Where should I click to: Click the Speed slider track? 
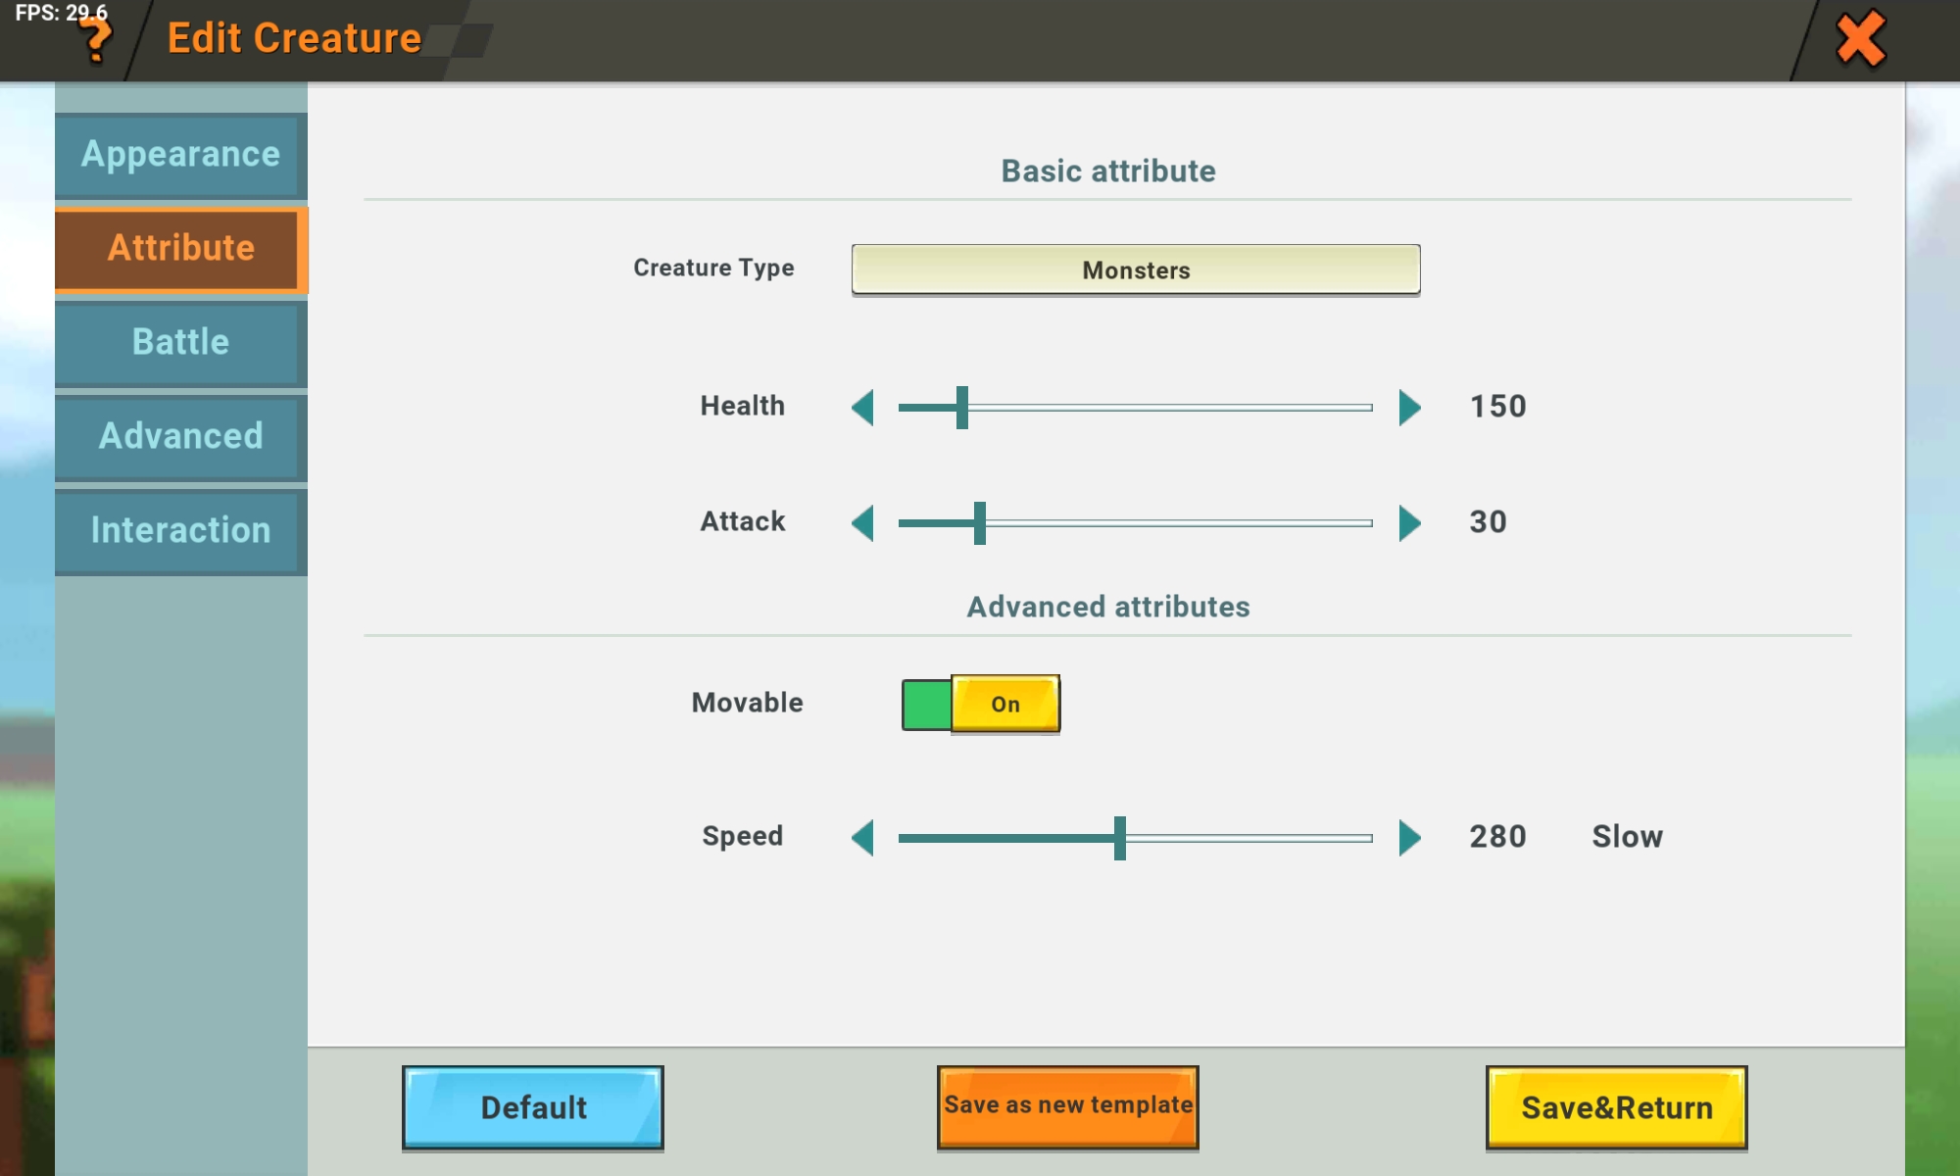pos(1245,838)
